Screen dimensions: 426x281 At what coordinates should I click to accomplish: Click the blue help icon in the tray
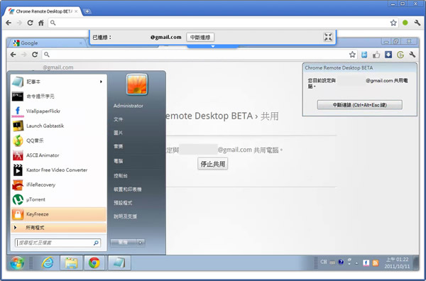point(341,263)
